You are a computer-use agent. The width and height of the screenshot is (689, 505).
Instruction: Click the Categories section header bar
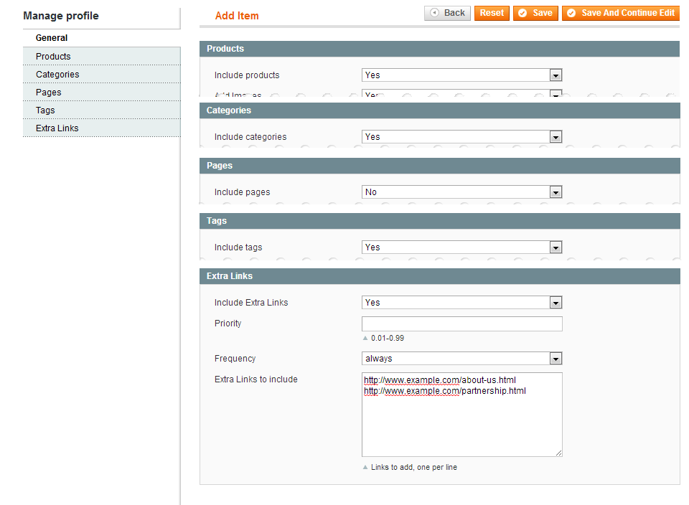[439, 110]
